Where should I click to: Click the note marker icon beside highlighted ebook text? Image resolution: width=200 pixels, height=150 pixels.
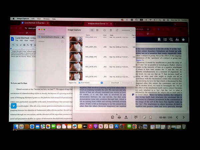133,95
